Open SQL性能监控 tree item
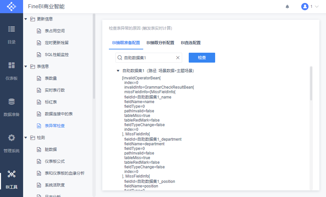Screen dimensions: 326x197 click(56, 55)
